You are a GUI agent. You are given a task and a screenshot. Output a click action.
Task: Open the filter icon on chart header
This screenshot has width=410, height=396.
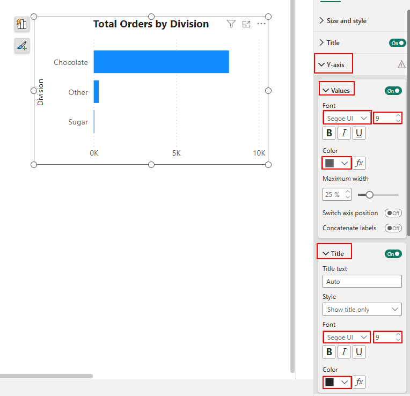coord(231,24)
